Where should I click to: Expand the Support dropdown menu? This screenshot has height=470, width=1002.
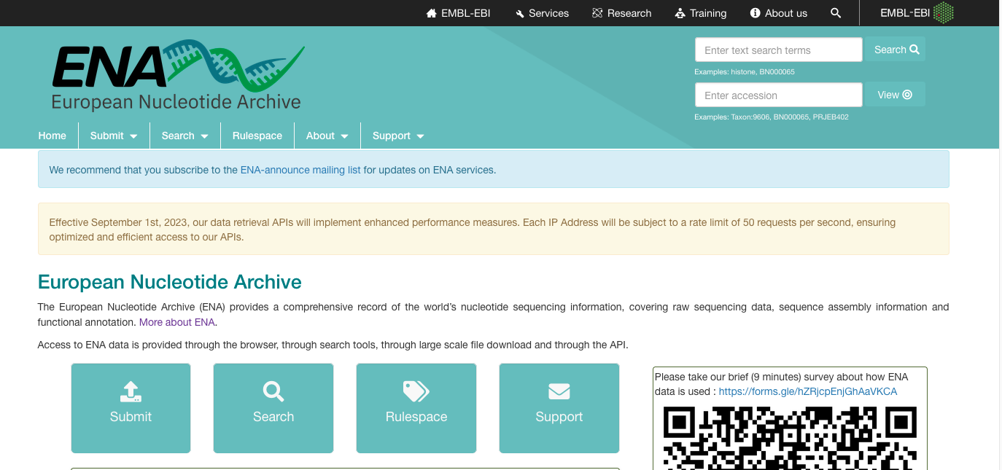point(398,136)
